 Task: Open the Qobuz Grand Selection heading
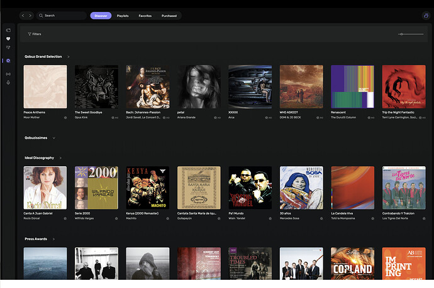[x=43, y=56]
